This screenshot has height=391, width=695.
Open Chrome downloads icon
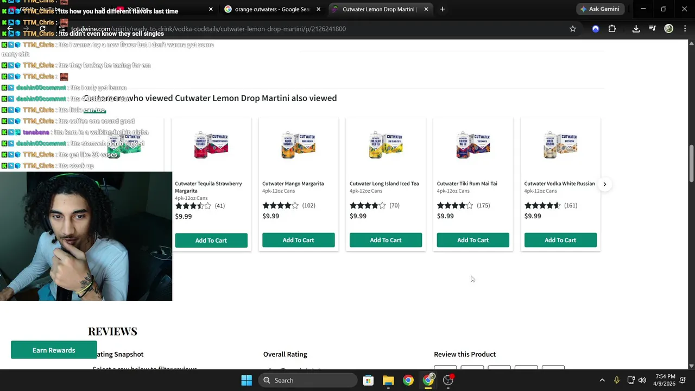point(636,29)
